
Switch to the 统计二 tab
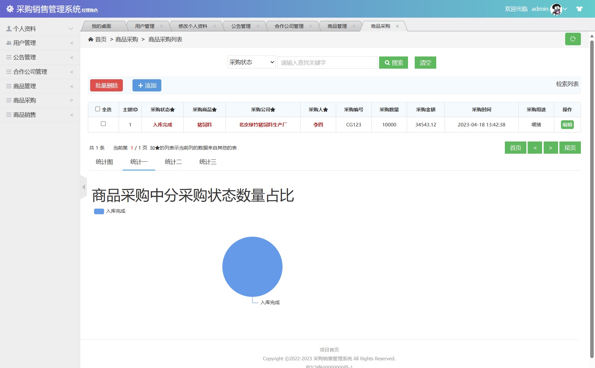click(x=173, y=162)
